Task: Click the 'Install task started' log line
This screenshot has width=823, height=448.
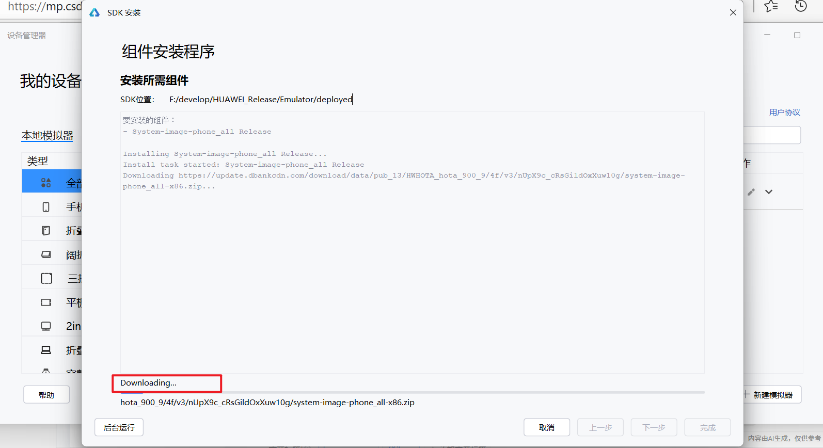Action: (243, 165)
